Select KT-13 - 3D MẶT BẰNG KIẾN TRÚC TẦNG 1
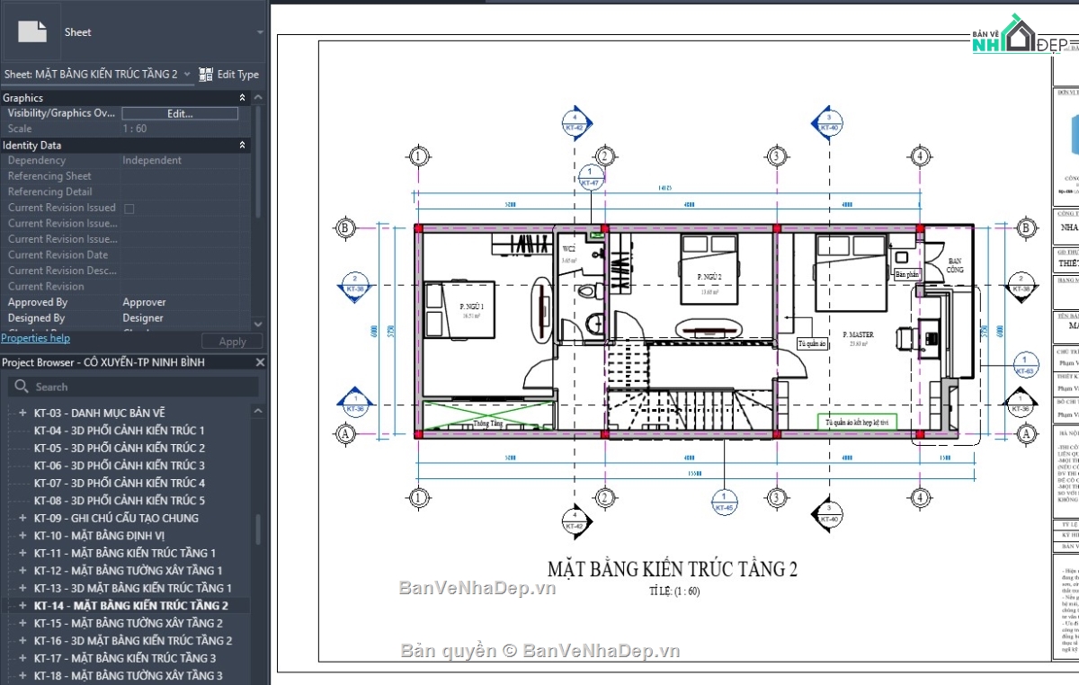The width and height of the screenshot is (1079, 685). (133, 588)
